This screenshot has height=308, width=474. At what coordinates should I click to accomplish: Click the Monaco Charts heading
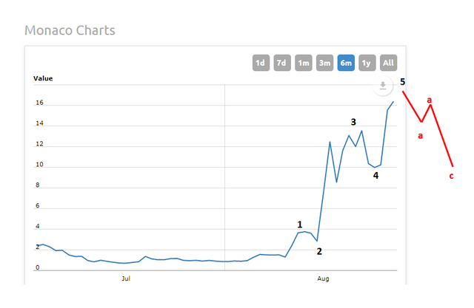pyautogui.click(x=70, y=31)
